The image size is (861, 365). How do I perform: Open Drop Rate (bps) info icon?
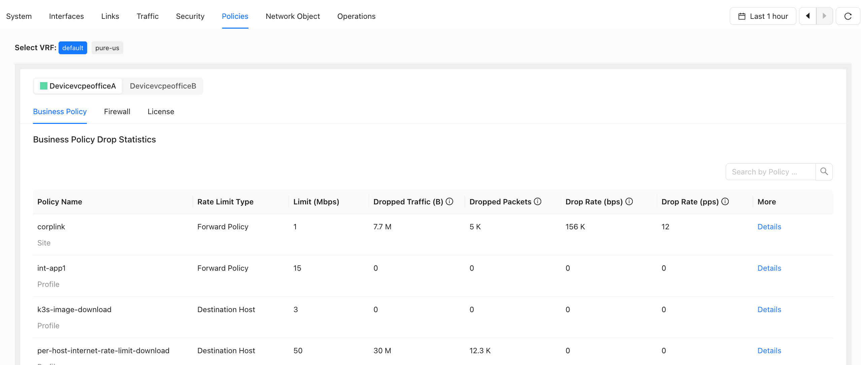[629, 201]
